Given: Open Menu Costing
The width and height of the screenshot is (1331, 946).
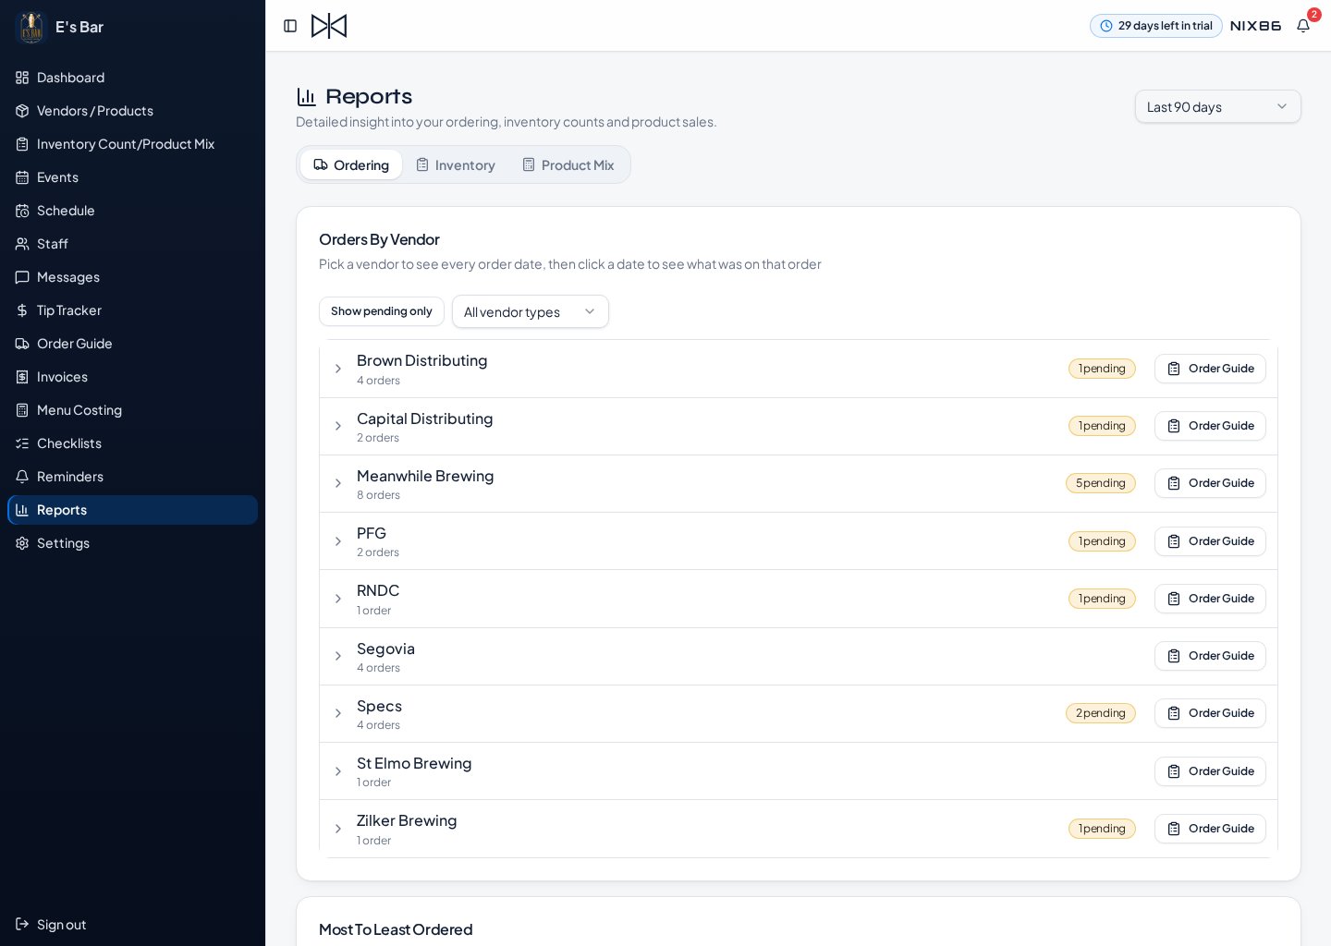Looking at the screenshot, I should (x=132, y=410).
